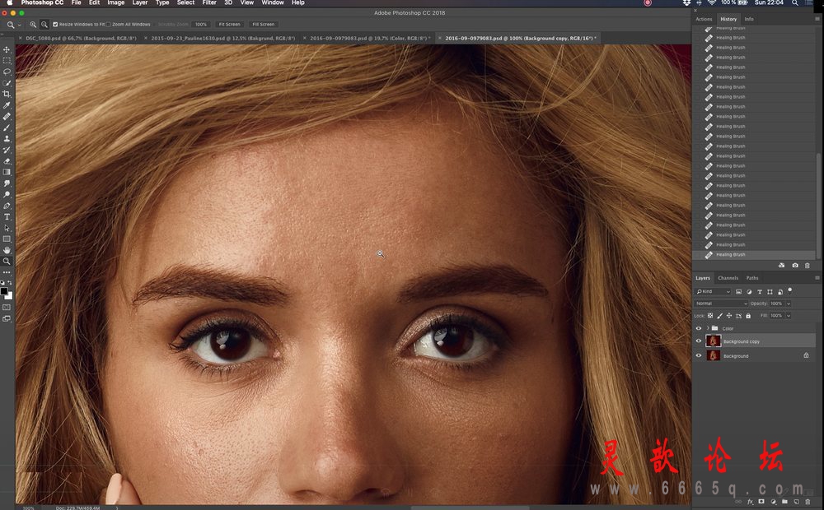Delete current history state
824x510 pixels.
pyautogui.click(x=808, y=266)
